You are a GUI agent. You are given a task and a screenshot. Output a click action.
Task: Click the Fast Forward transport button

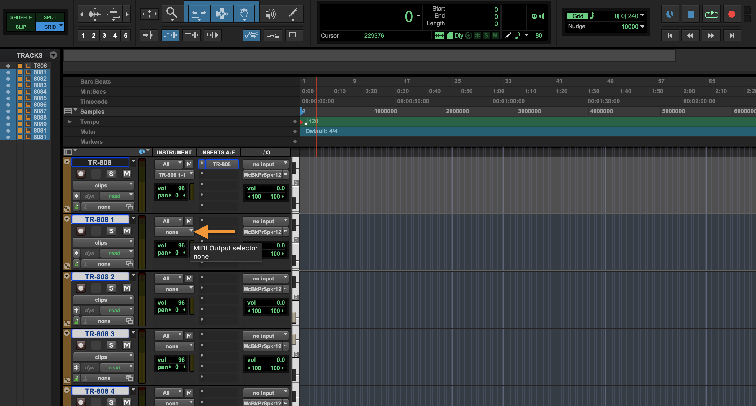(711, 36)
